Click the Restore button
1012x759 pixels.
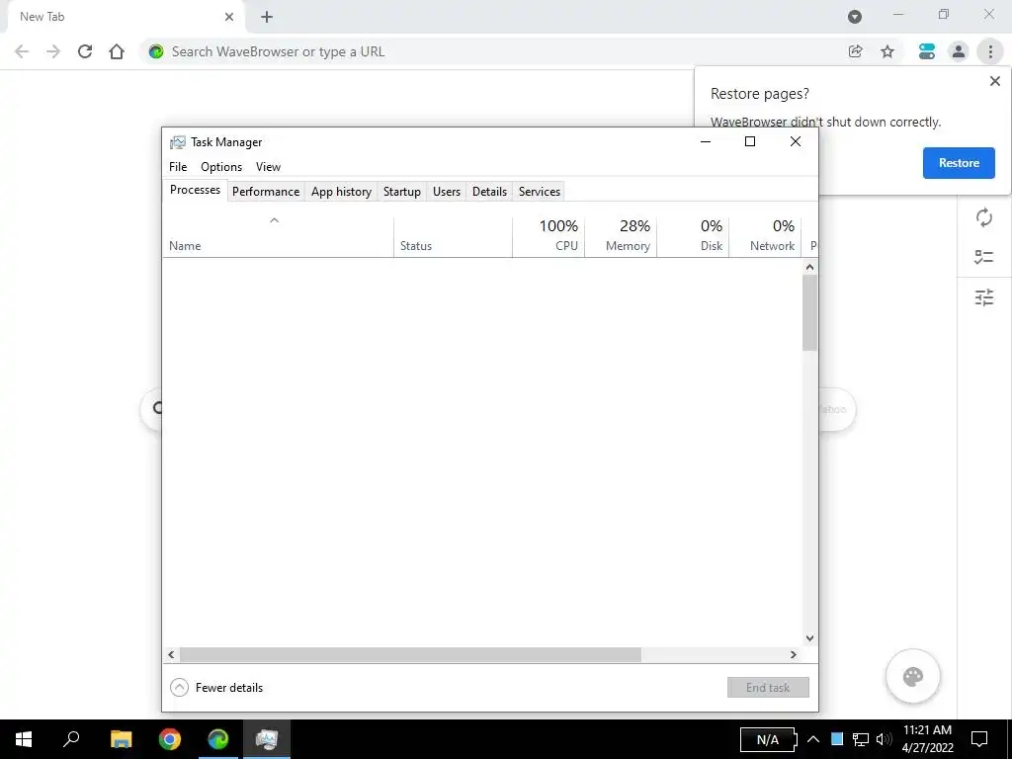(959, 163)
